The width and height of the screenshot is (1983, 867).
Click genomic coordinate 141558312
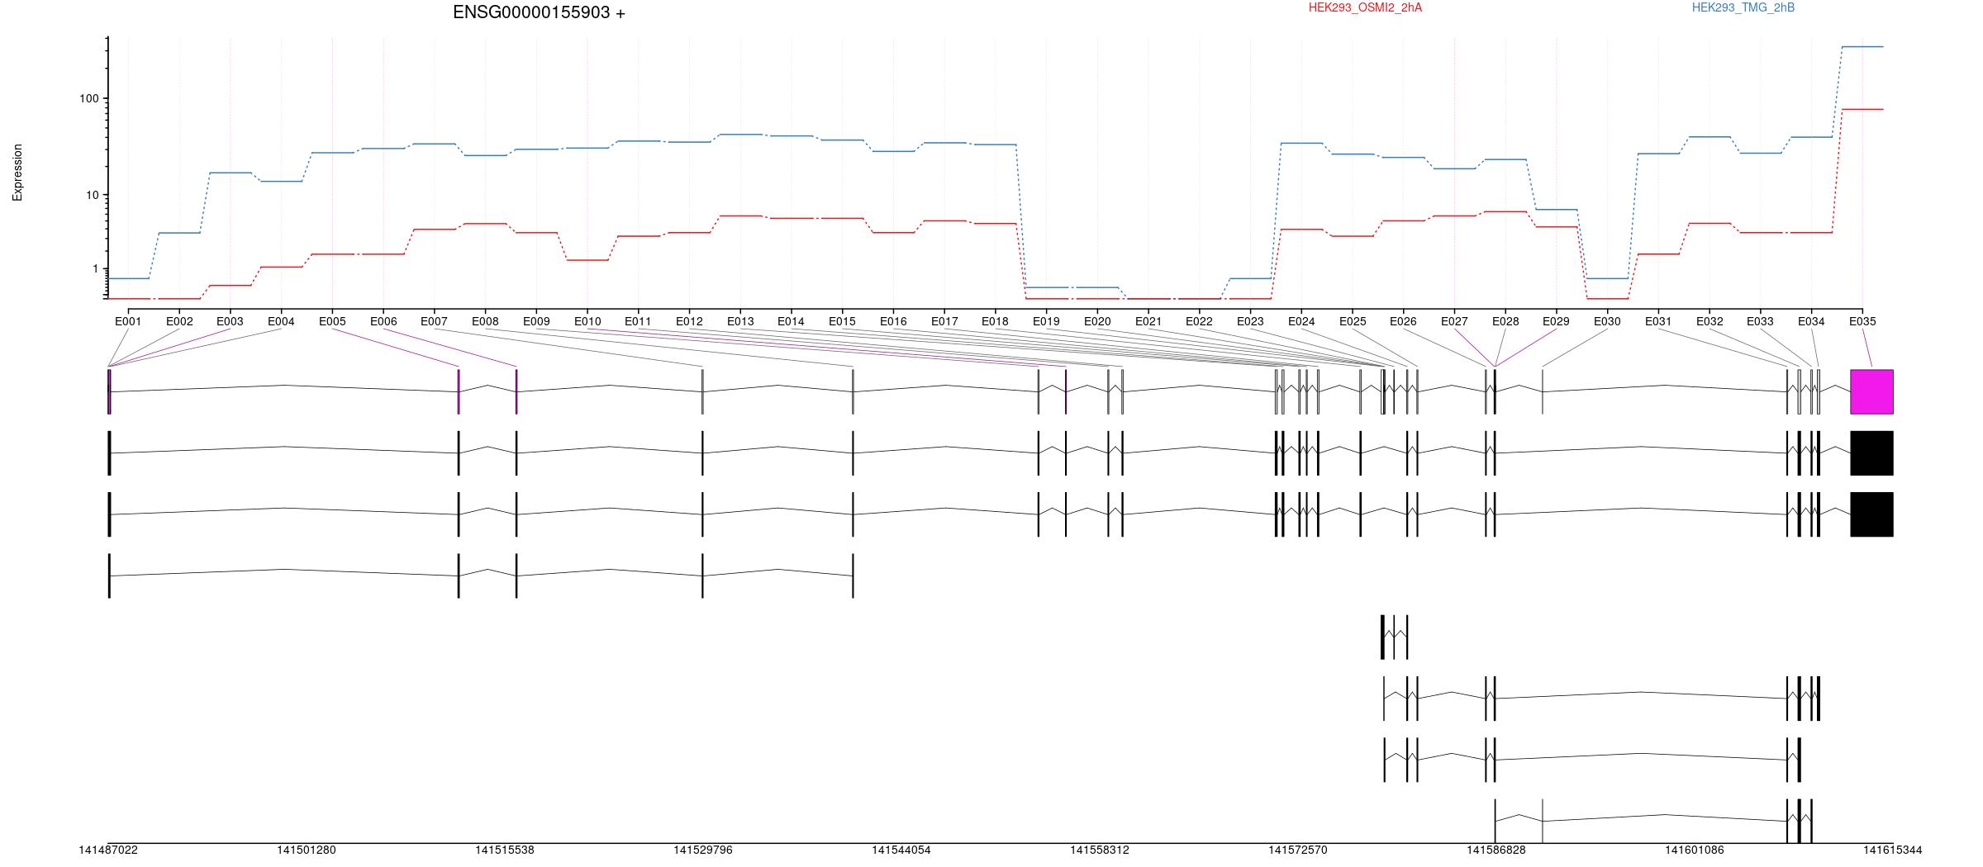pyautogui.click(x=1100, y=850)
